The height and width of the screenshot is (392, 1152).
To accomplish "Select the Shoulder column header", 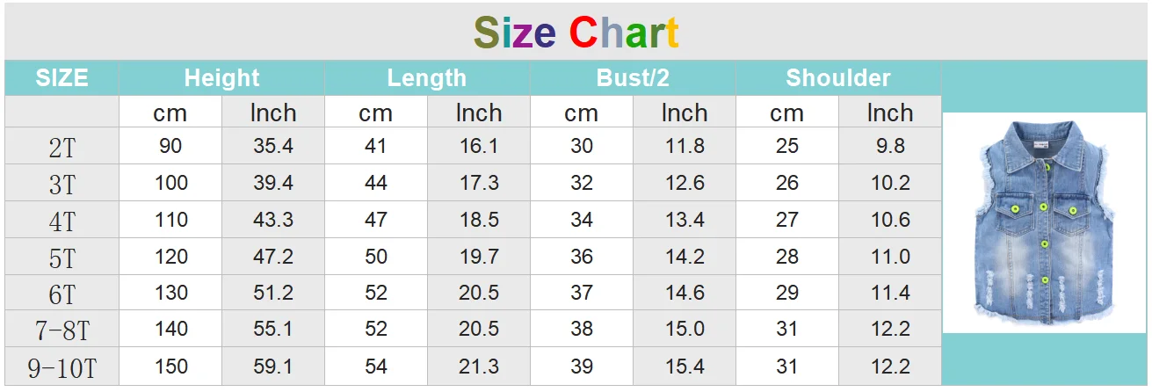I will pyautogui.click(x=838, y=77).
